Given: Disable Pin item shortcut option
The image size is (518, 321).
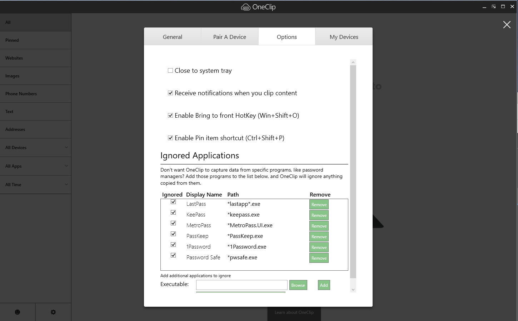Looking at the screenshot, I should coord(170,138).
